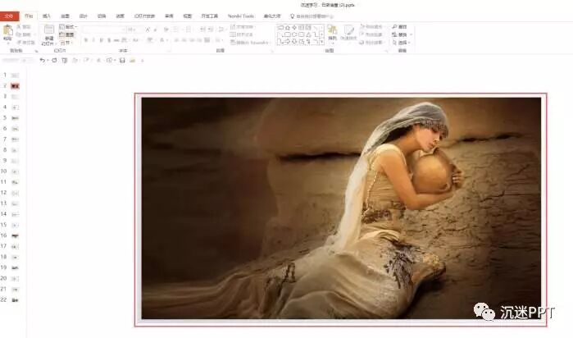Click the decrease indent icon
Image resolution: width=573 pixels, height=338 pixels.
(x=202, y=30)
